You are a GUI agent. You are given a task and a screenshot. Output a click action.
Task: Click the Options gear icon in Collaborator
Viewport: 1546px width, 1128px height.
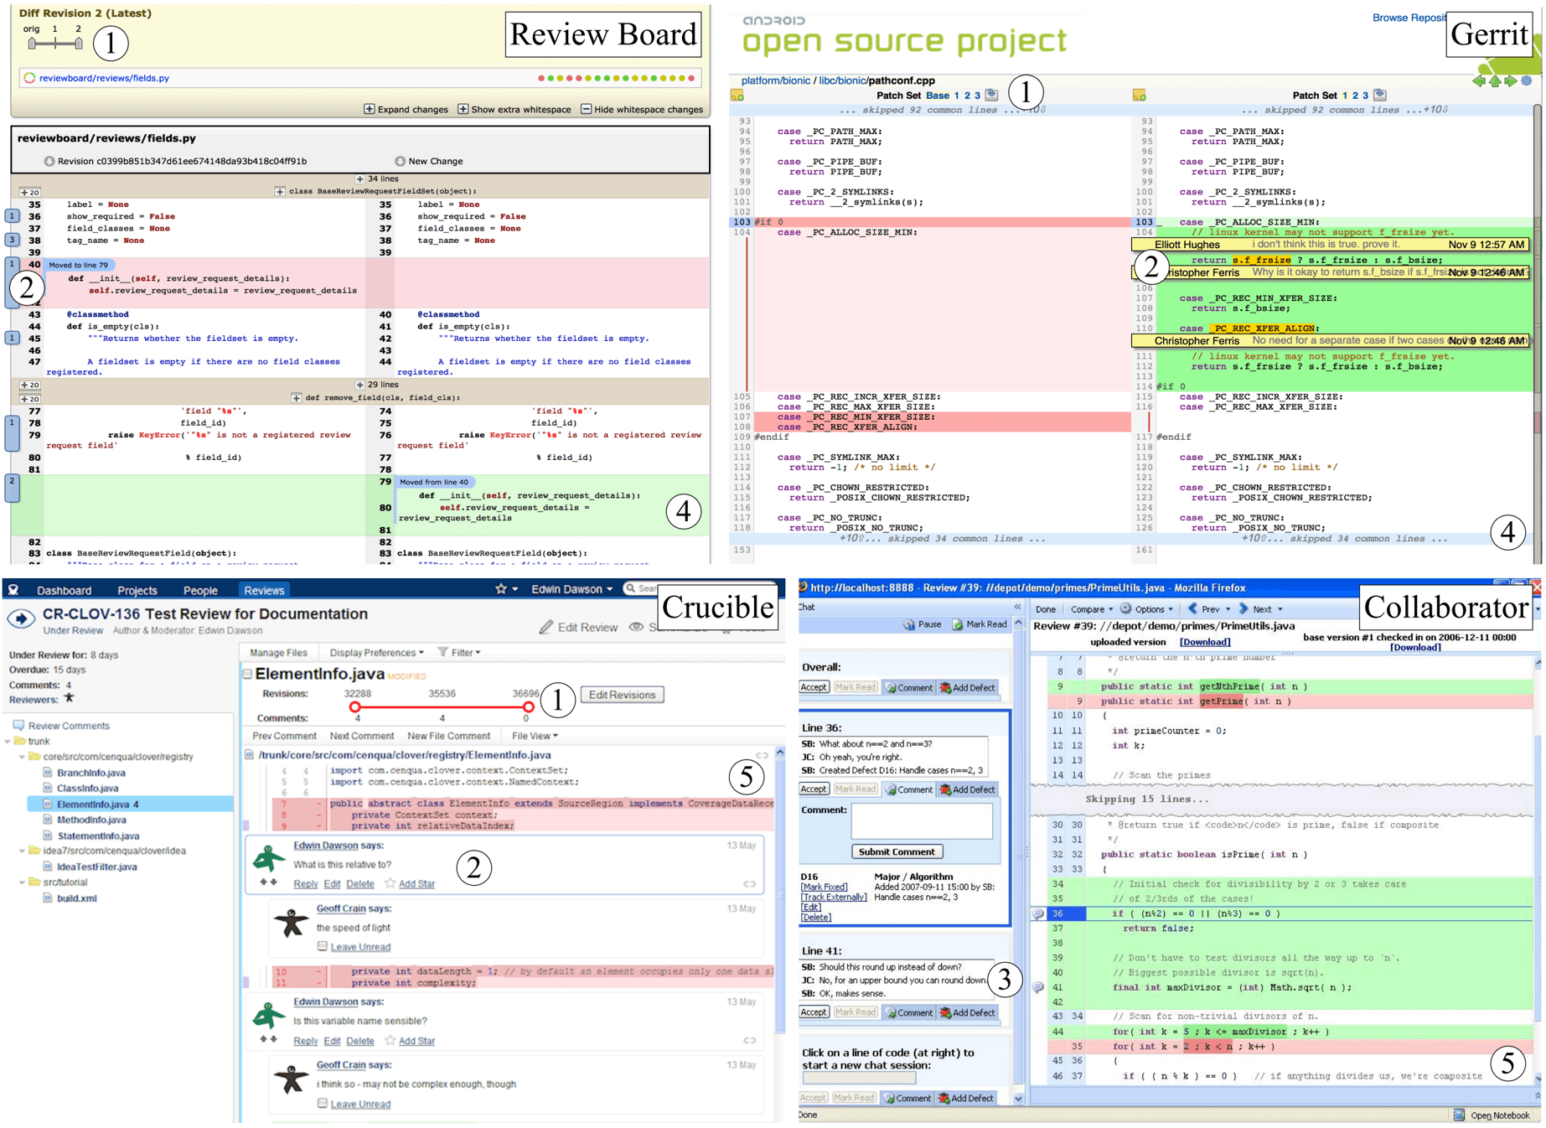coord(1125,609)
